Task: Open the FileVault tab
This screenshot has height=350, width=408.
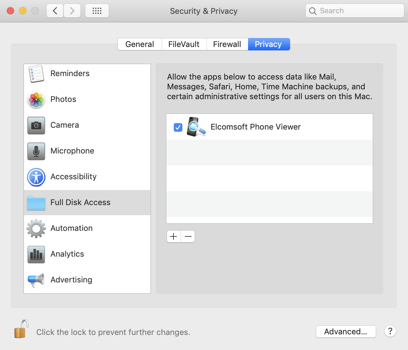Action: (x=184, y=44)
